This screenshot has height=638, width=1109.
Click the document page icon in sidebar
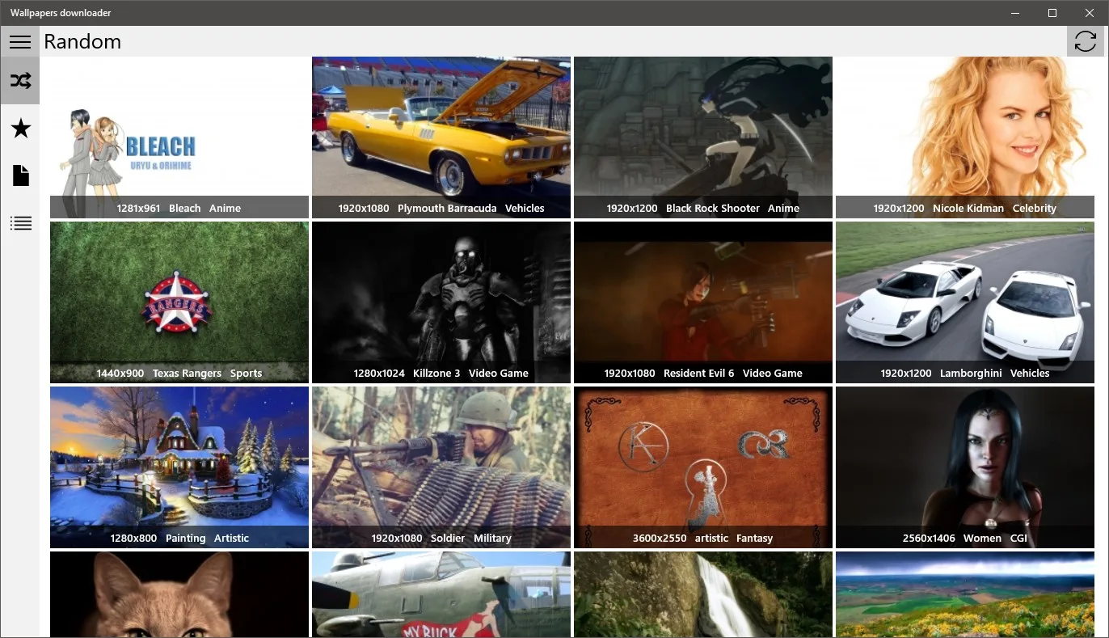click(x=20, y=175)
